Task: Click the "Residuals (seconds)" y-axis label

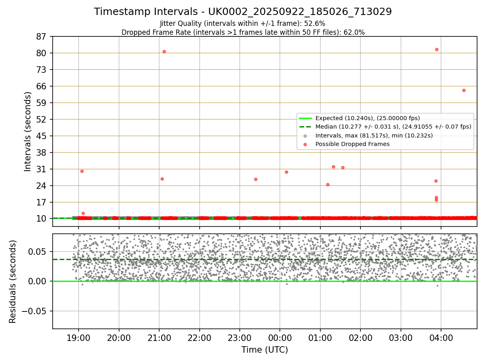Action: pos(13,281)
